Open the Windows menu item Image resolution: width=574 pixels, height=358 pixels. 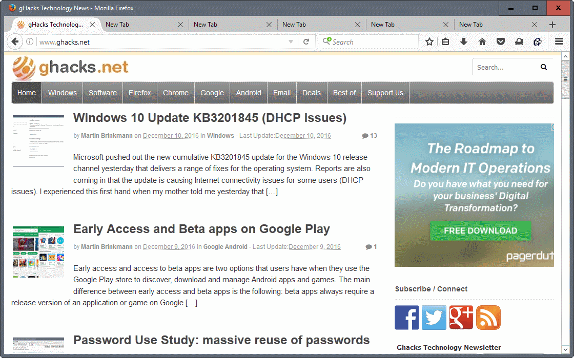click(x=63, y=93)
